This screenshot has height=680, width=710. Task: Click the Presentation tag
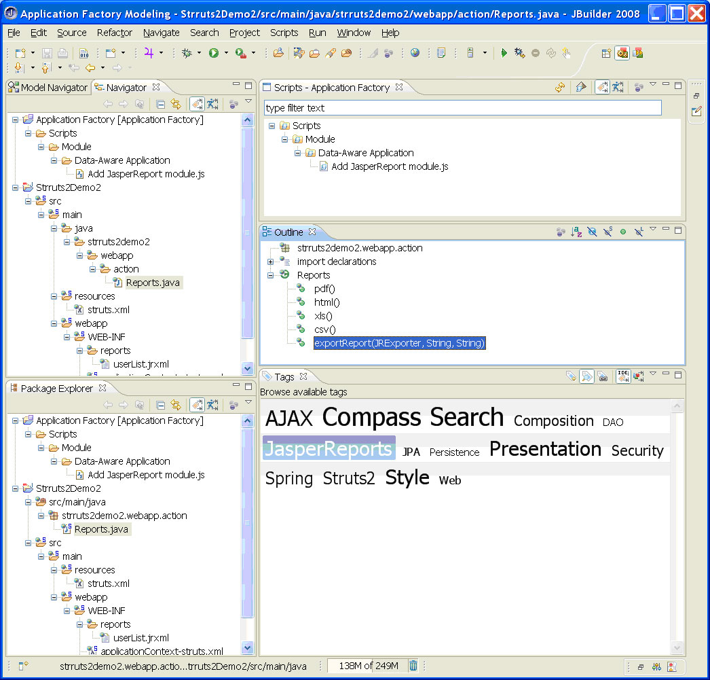point(545,449)
